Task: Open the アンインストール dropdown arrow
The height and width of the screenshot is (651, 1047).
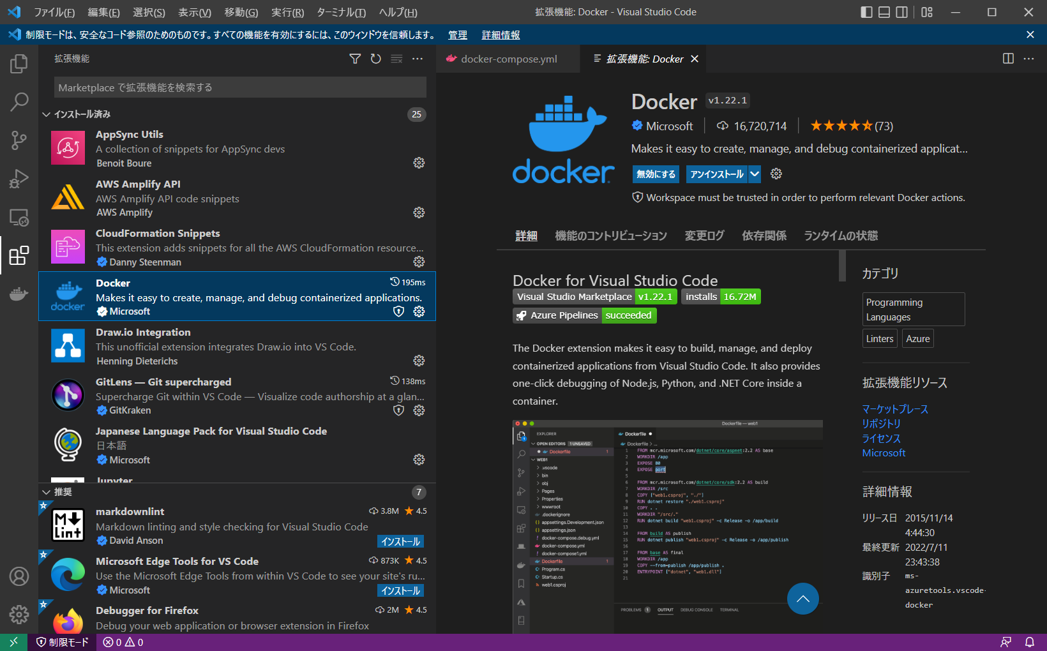Action: tap(755, 174)
